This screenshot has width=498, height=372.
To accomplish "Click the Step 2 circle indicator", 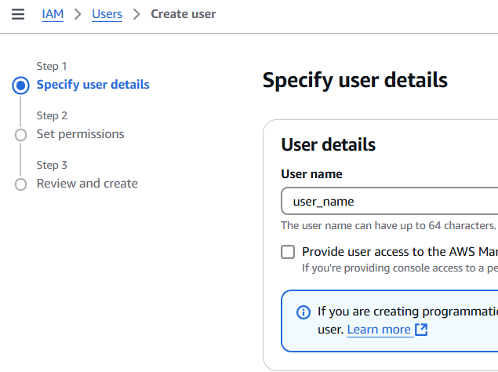I will click(x=21, y=135).
